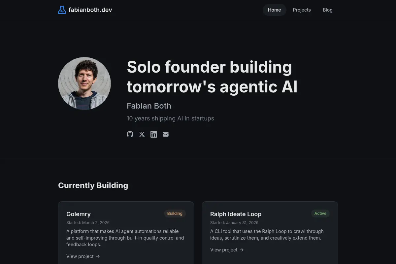This screenshot has width=396, height=264.
Task: Click Fabian Both's profile photo
Action: coord(84,83)
